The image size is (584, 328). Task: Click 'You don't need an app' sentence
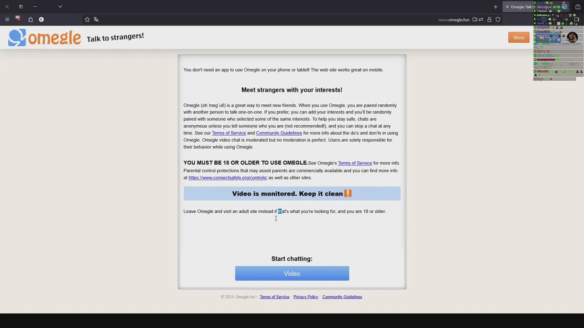point(283,70)
